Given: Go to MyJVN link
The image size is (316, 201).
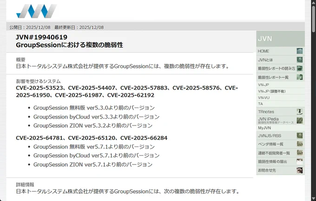Looking at the screenshot, I should click(280, 128).
